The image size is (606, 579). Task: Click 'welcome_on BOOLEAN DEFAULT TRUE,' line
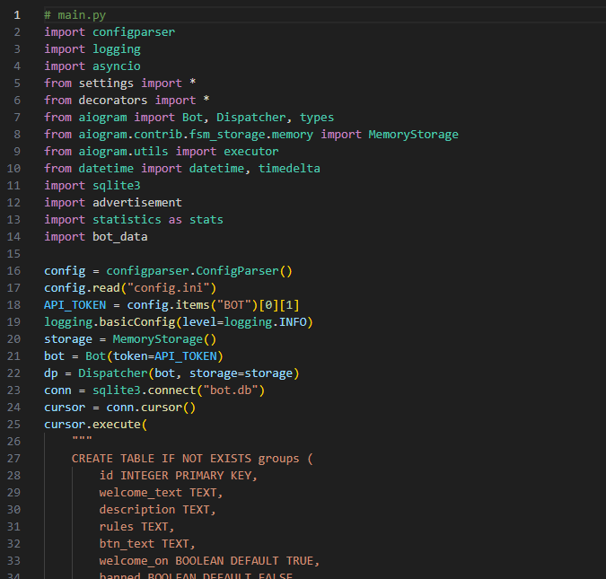pyautogui.click(x=209, y=560)
